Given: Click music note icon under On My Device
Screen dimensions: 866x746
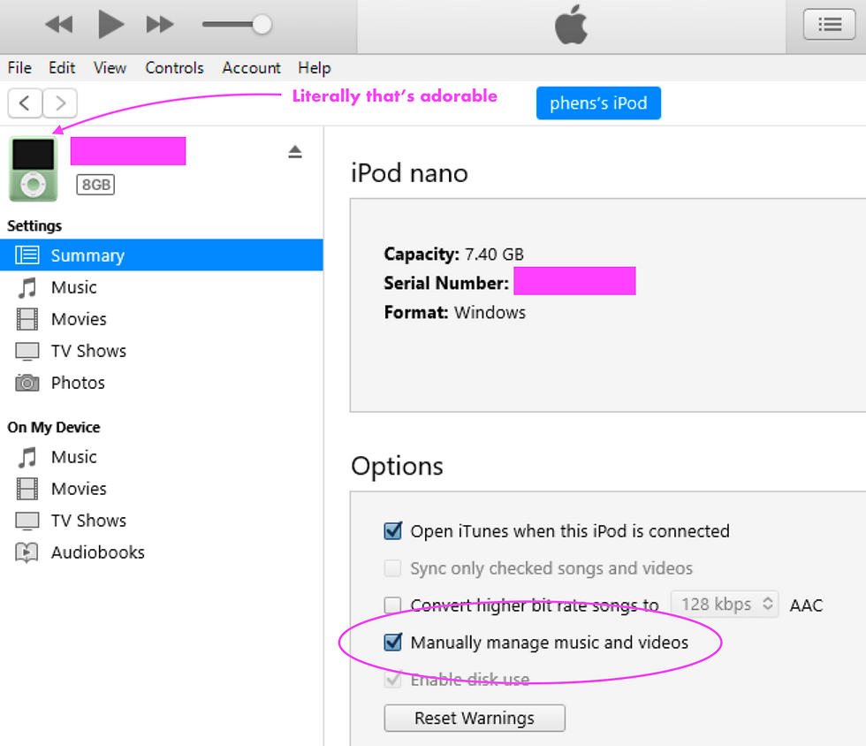Looking at the screenshot, I should pos(27,457).
